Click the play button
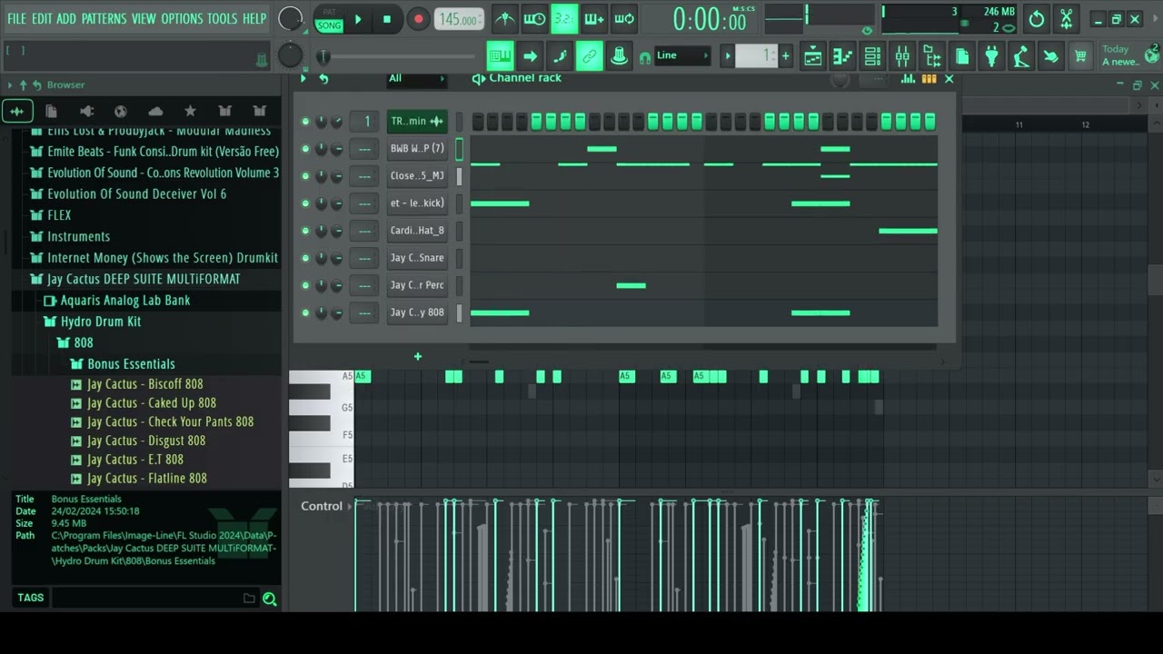Image resolution: width=1163 pixels, height=654 pixels. [358, 18]
